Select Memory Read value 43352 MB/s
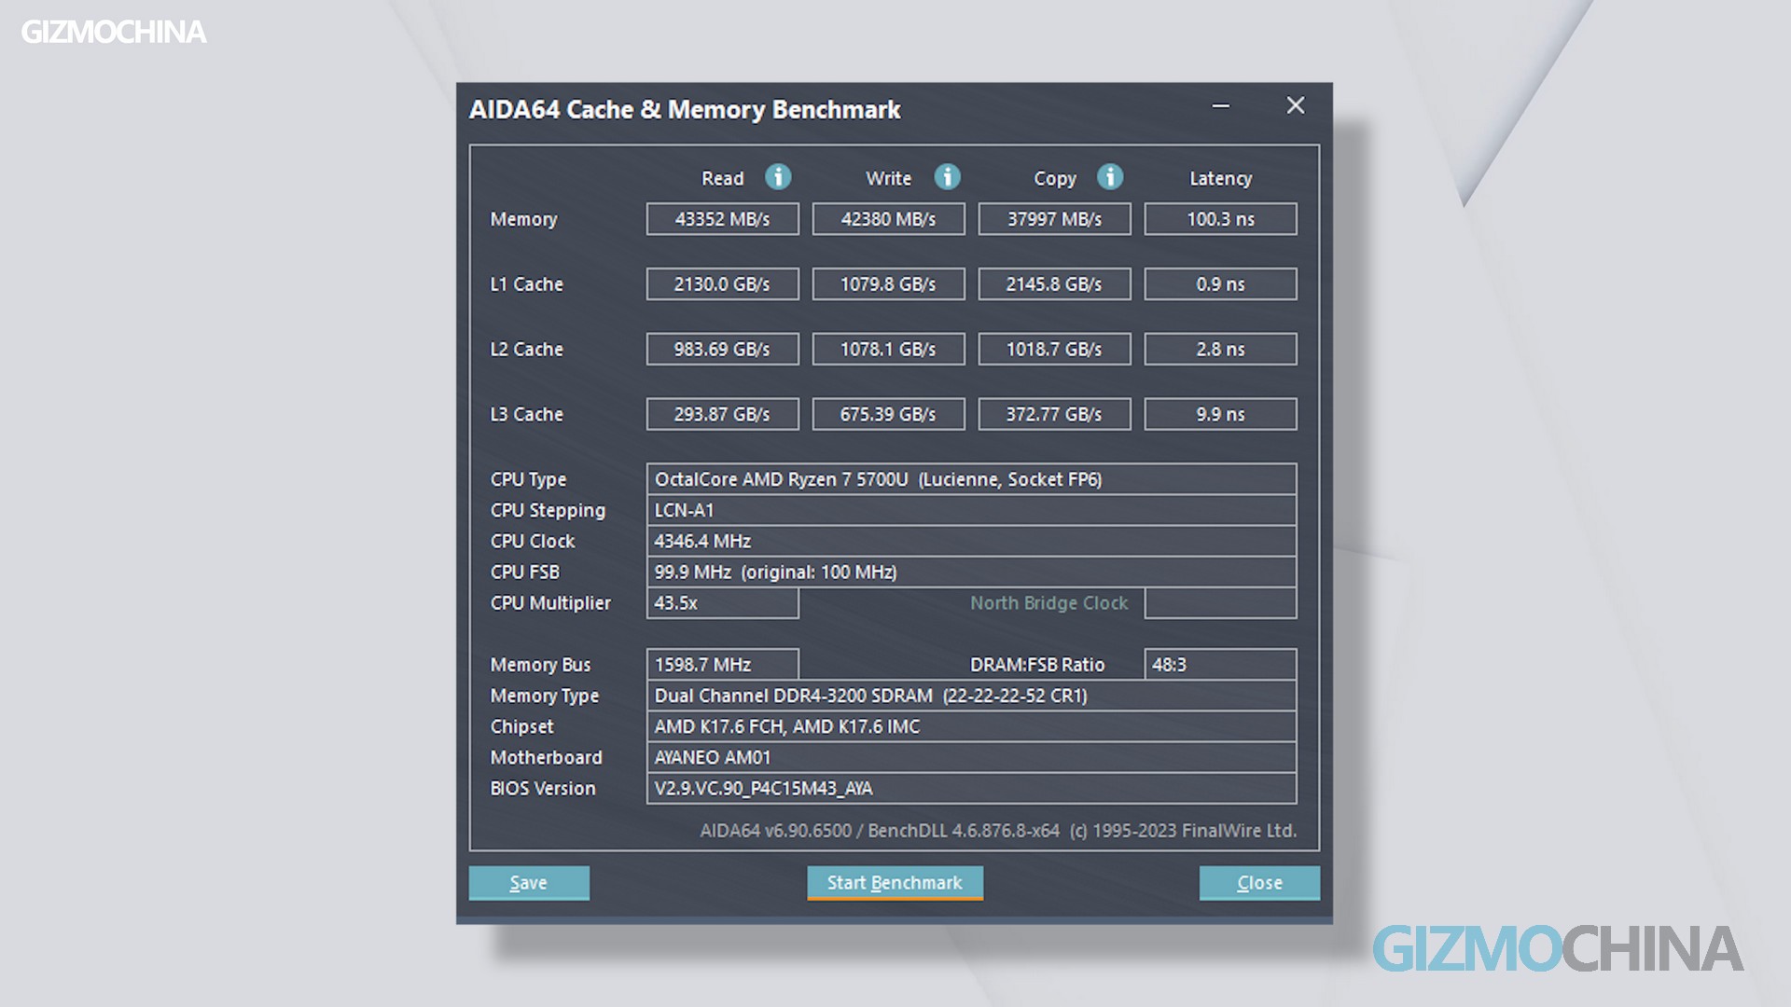 722,219
